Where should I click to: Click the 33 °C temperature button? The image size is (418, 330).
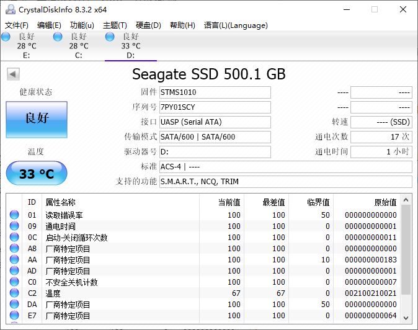[37, 173]
